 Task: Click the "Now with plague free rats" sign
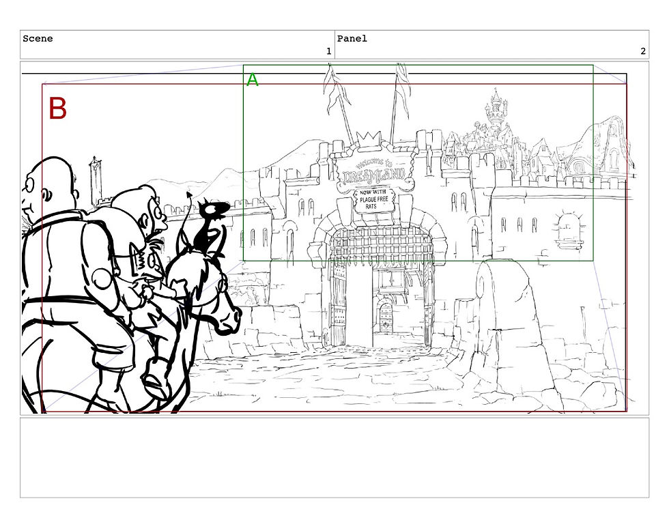pyautogui.click(x=374, y=200)
